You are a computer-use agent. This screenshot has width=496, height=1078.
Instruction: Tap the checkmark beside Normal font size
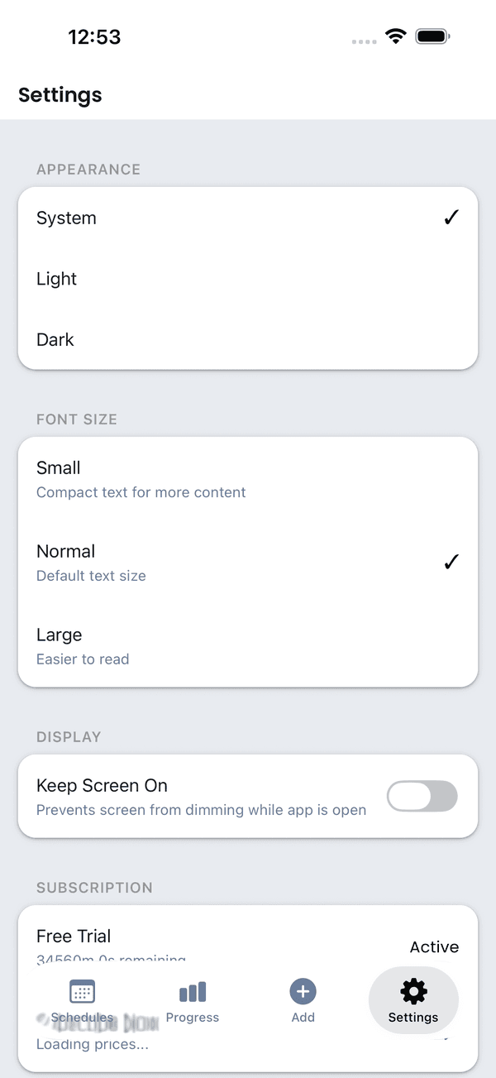coord(451,561)
